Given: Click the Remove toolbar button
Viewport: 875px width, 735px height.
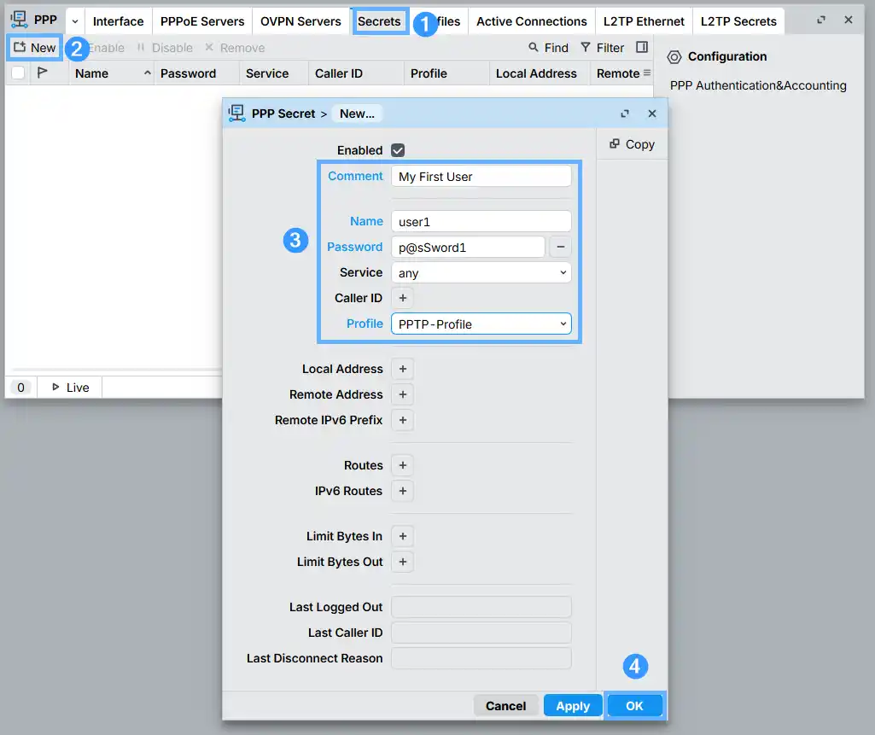Looking at the screenshot, I should 235,48.
